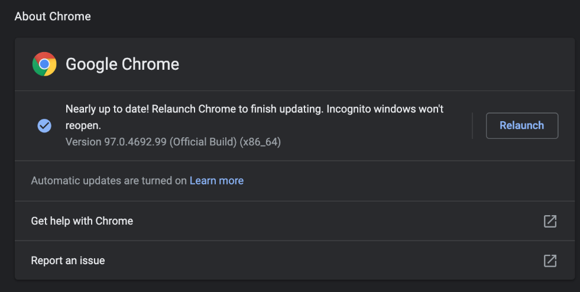
Task: Click the (Official Build) label
Action: (203, 142)
